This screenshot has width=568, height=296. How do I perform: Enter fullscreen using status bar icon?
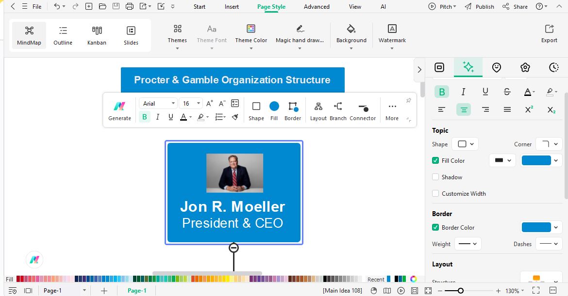click(x=536, y=290)
